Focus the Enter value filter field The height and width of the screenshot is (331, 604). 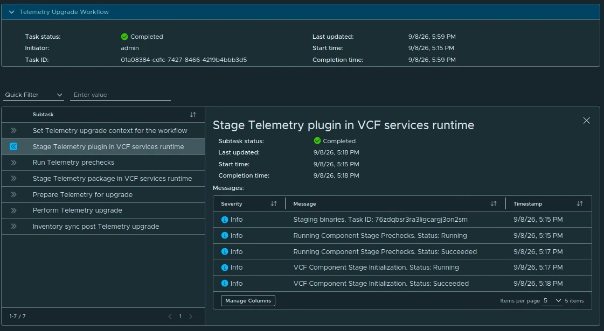coord(120,95)
